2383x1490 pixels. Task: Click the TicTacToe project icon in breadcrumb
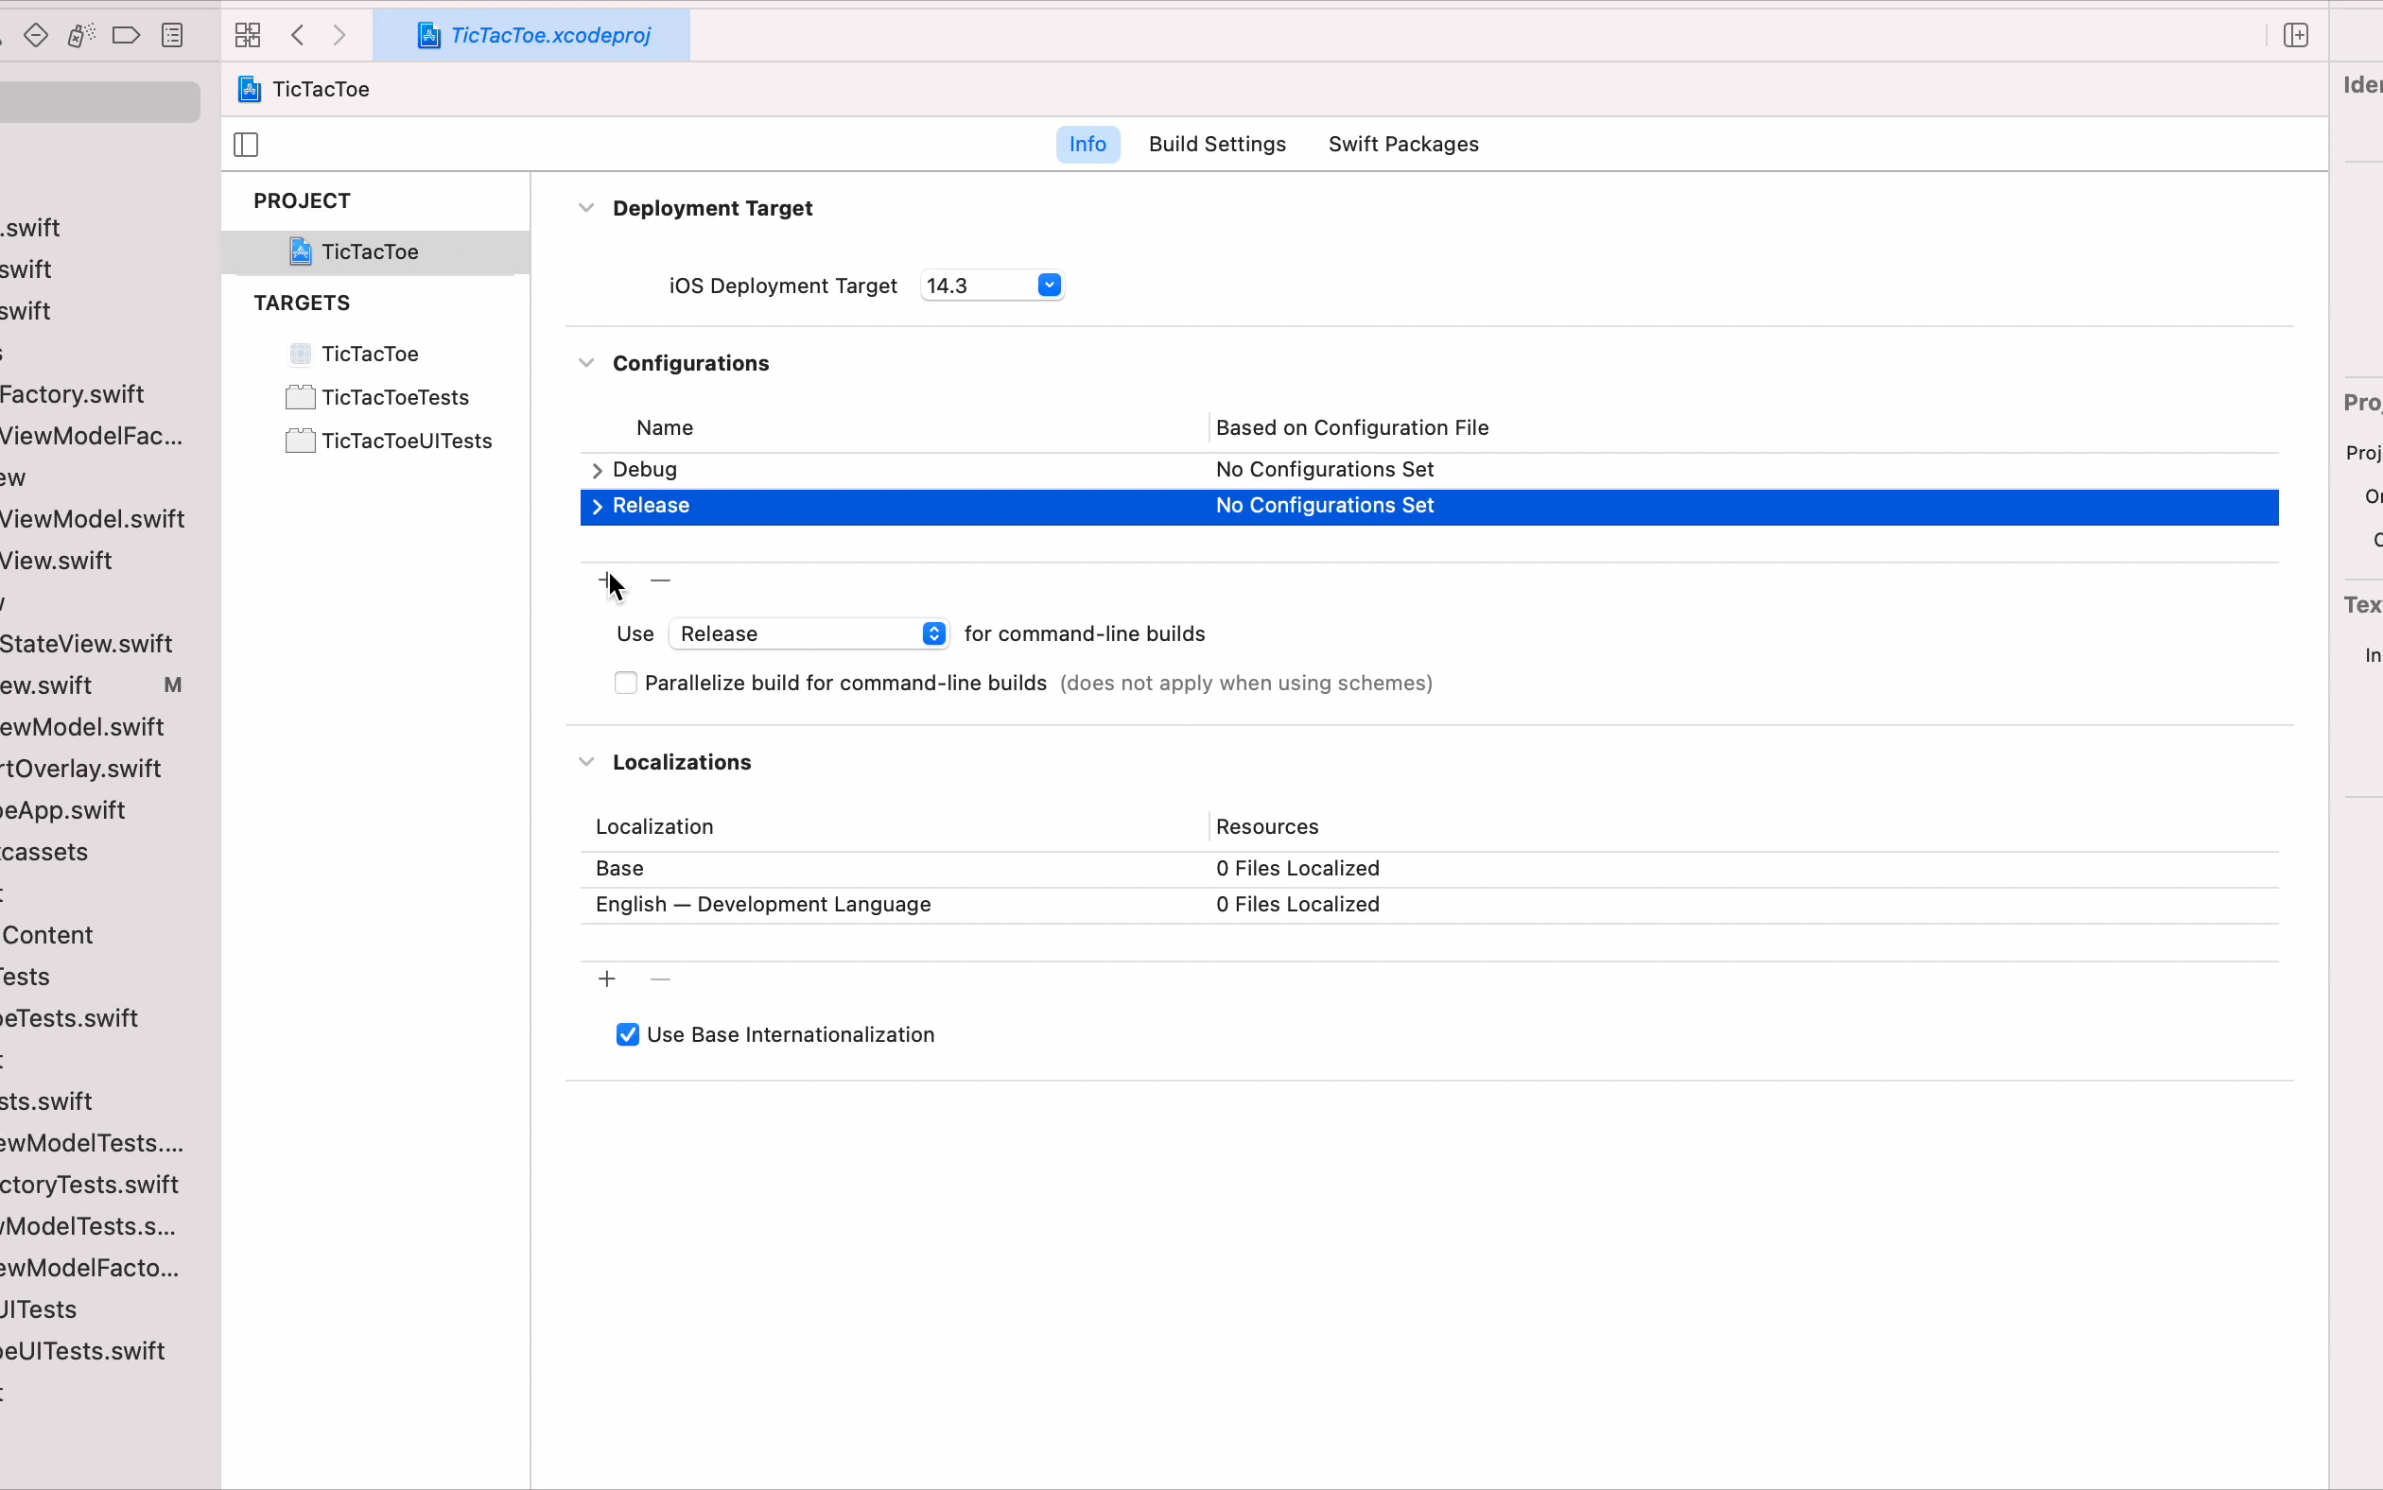point(250,90)
